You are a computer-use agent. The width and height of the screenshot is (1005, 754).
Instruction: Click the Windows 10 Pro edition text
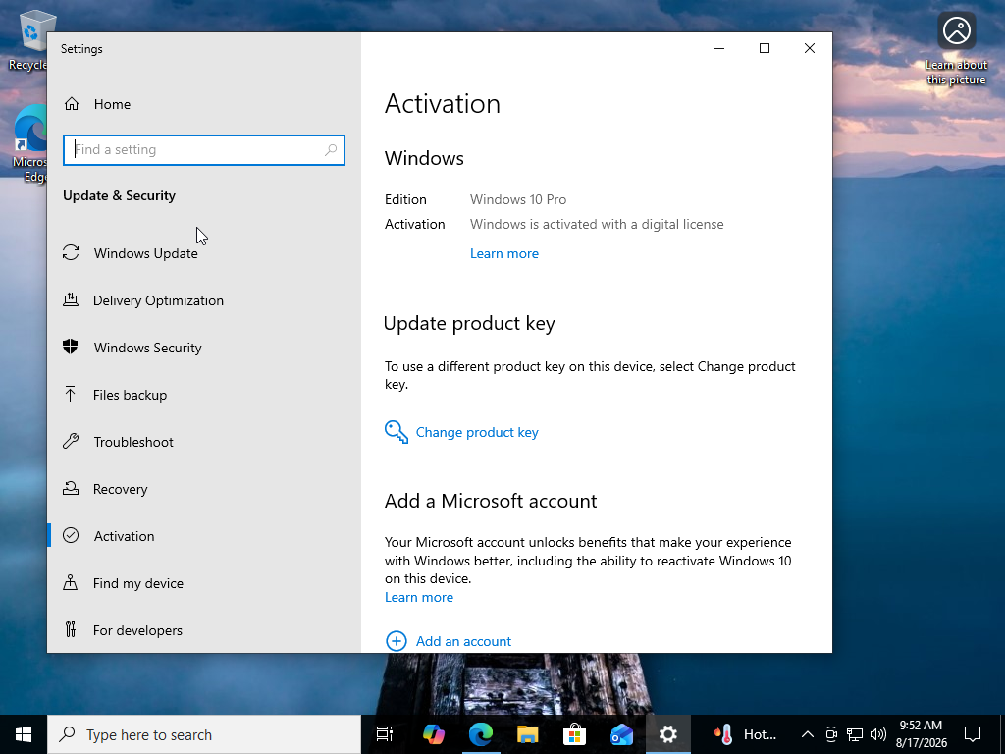point(518,199)
